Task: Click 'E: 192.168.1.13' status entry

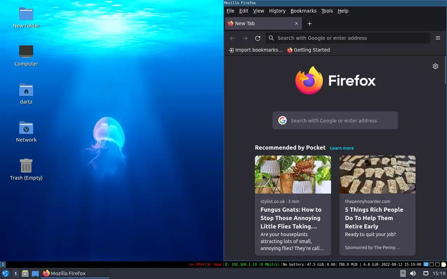Action: point(252,264)
